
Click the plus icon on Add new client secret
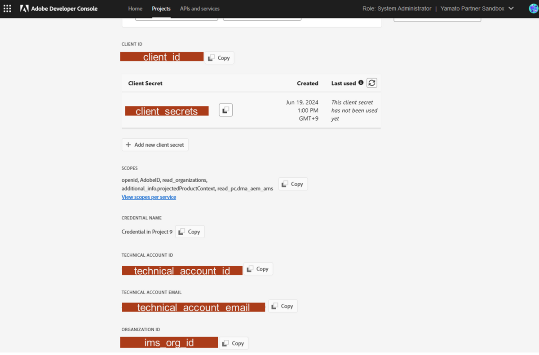click(129, 145)
